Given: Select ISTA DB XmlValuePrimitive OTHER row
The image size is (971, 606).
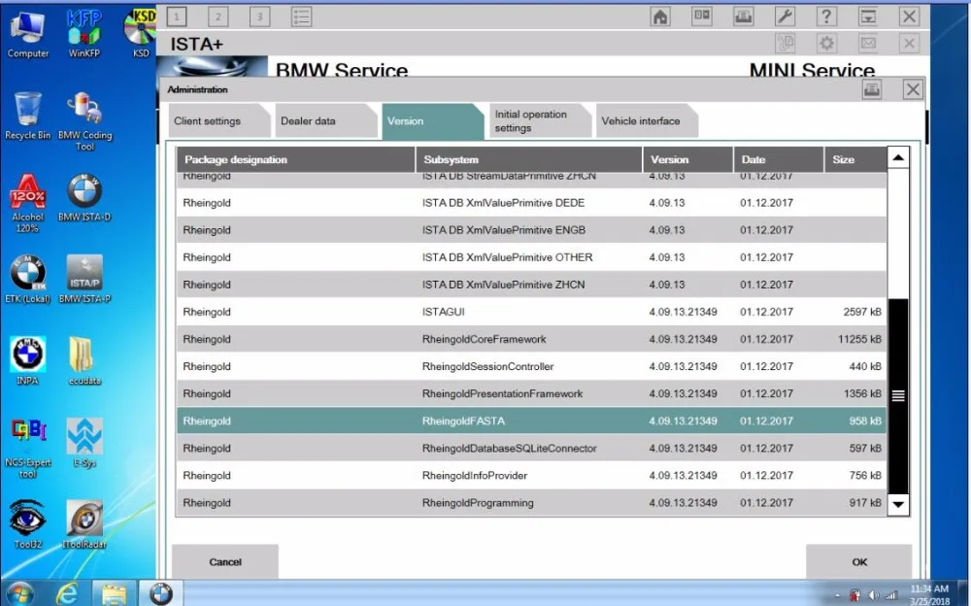Looking at the screenshot, I should pyautogui.click(x=531, y=257).
